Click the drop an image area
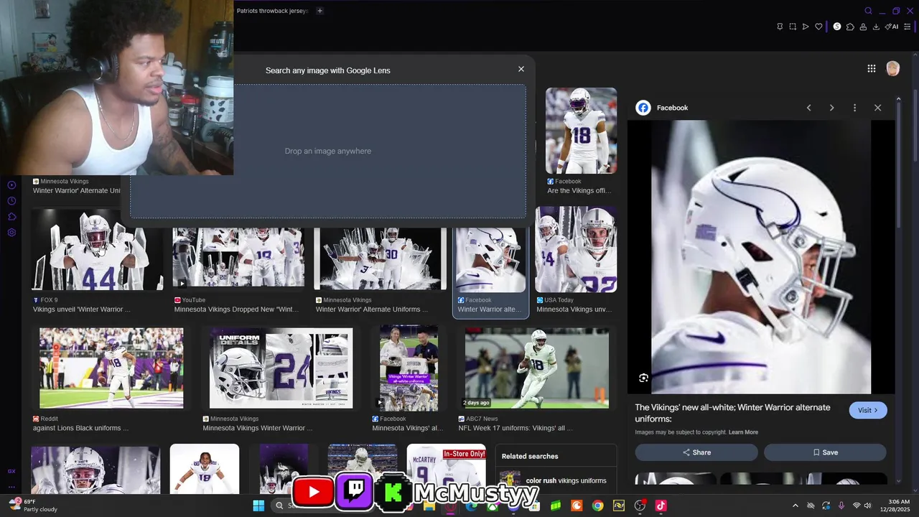919x517 pixels. [328, 152]
